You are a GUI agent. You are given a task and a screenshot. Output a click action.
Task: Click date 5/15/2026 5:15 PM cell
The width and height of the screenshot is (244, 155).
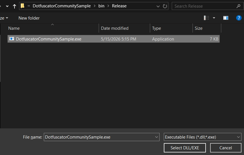[x=119, y=39]
